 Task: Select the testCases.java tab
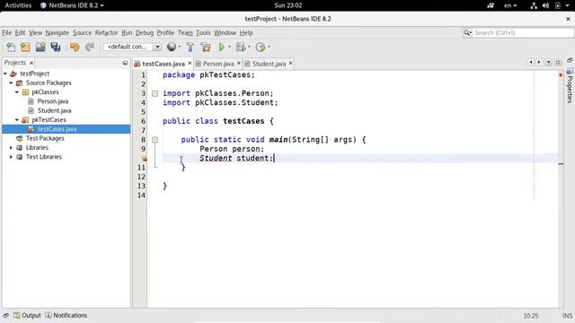point(164,64)
